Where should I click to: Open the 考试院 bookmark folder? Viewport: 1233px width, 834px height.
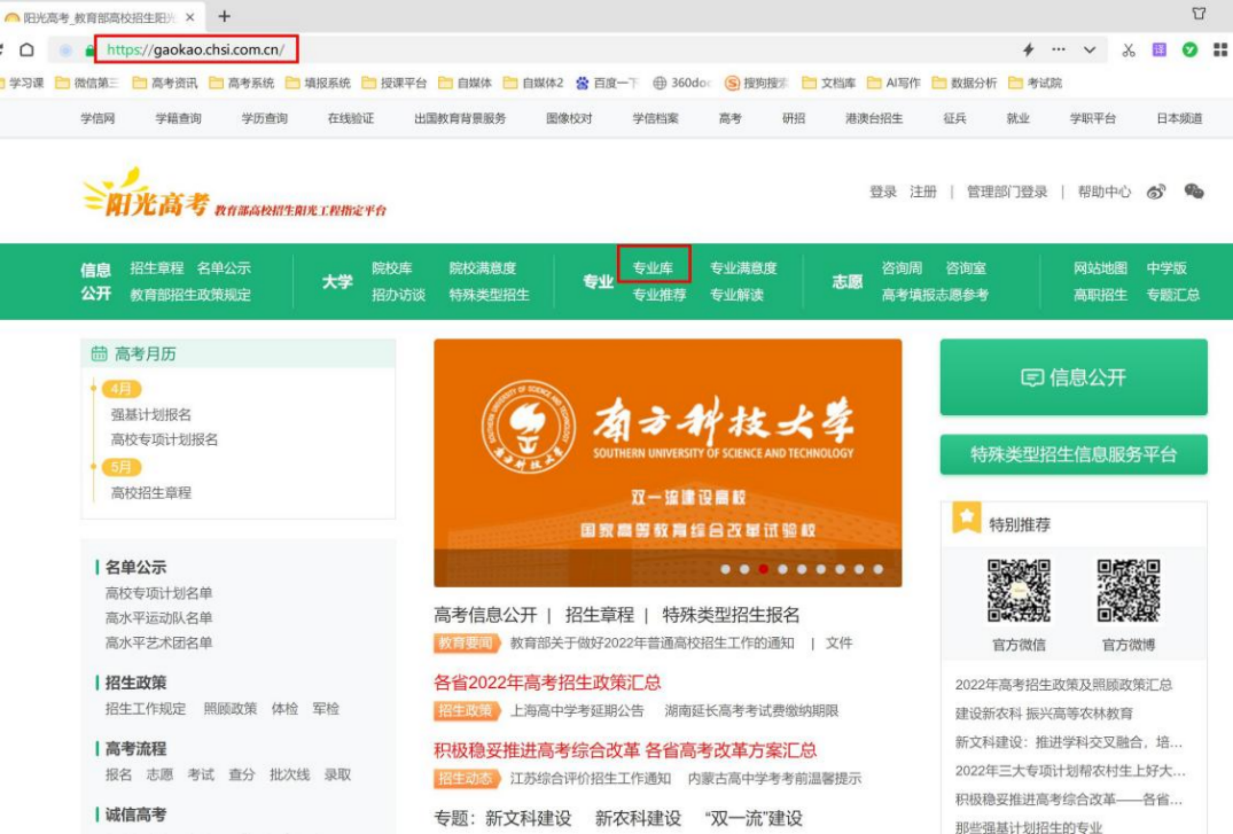1035,83
